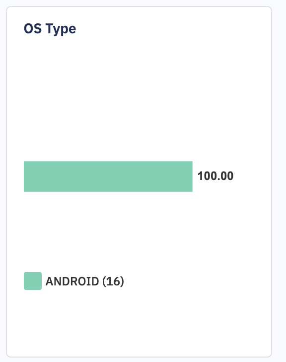
Task: Click the count (16) in the legend
Action: [113, 281]
